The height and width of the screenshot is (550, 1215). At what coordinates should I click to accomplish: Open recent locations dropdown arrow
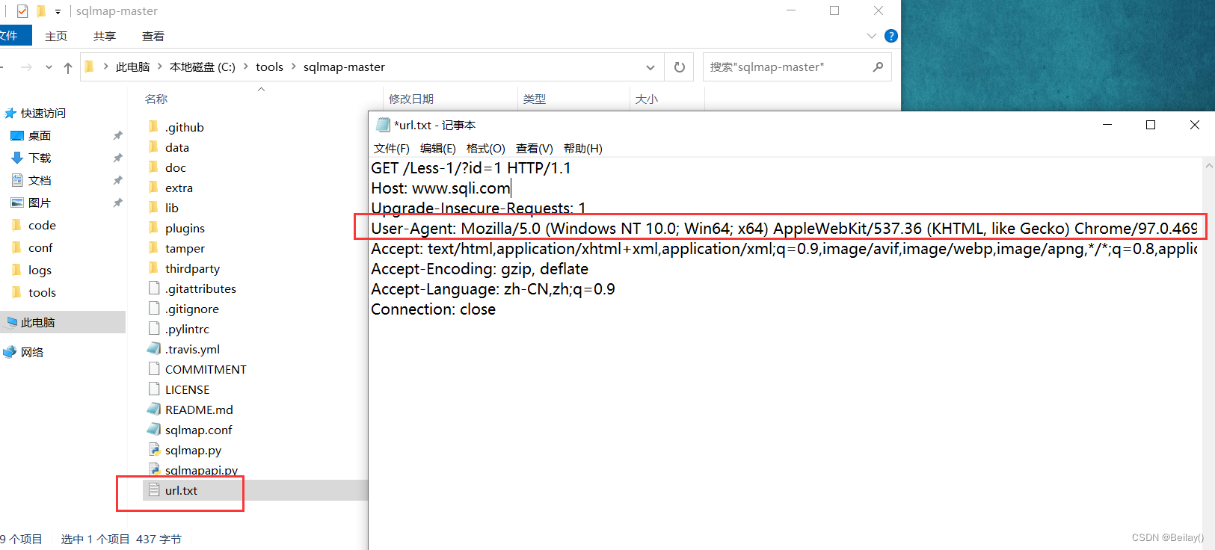pos(49,67)
